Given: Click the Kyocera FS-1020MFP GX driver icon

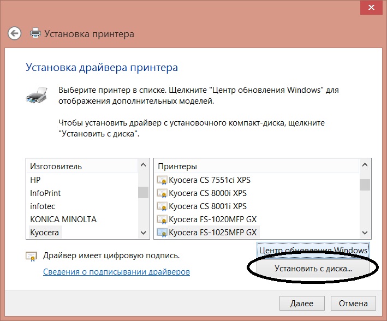Looking at the screenshot, I should point(162,219).
